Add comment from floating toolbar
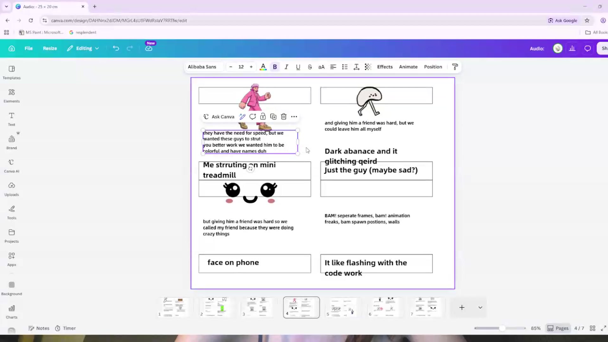Viewport: 608px width, 342px height. tap(252, 117)
